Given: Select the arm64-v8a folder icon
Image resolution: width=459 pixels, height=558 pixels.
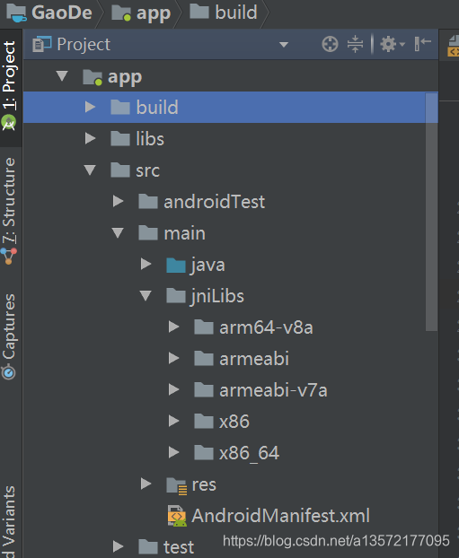Looking at the screenshot, I should tap(204, 327).
